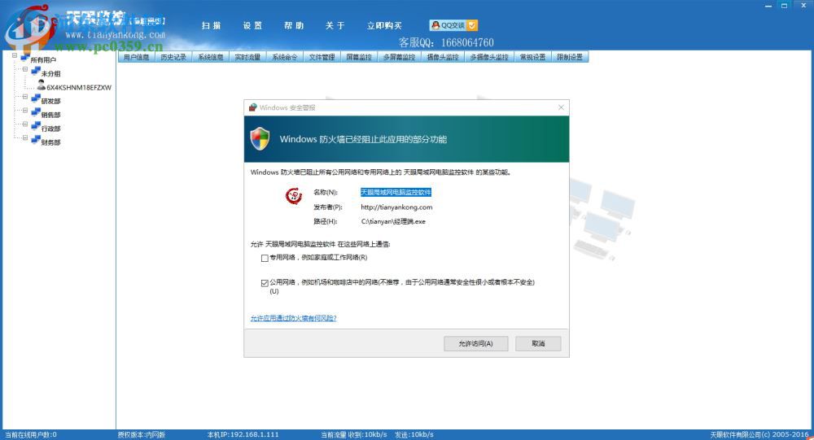Click the red app icon beside 名称(N)
The width and height of the screenshot is (814, 440).
(294, 196)
